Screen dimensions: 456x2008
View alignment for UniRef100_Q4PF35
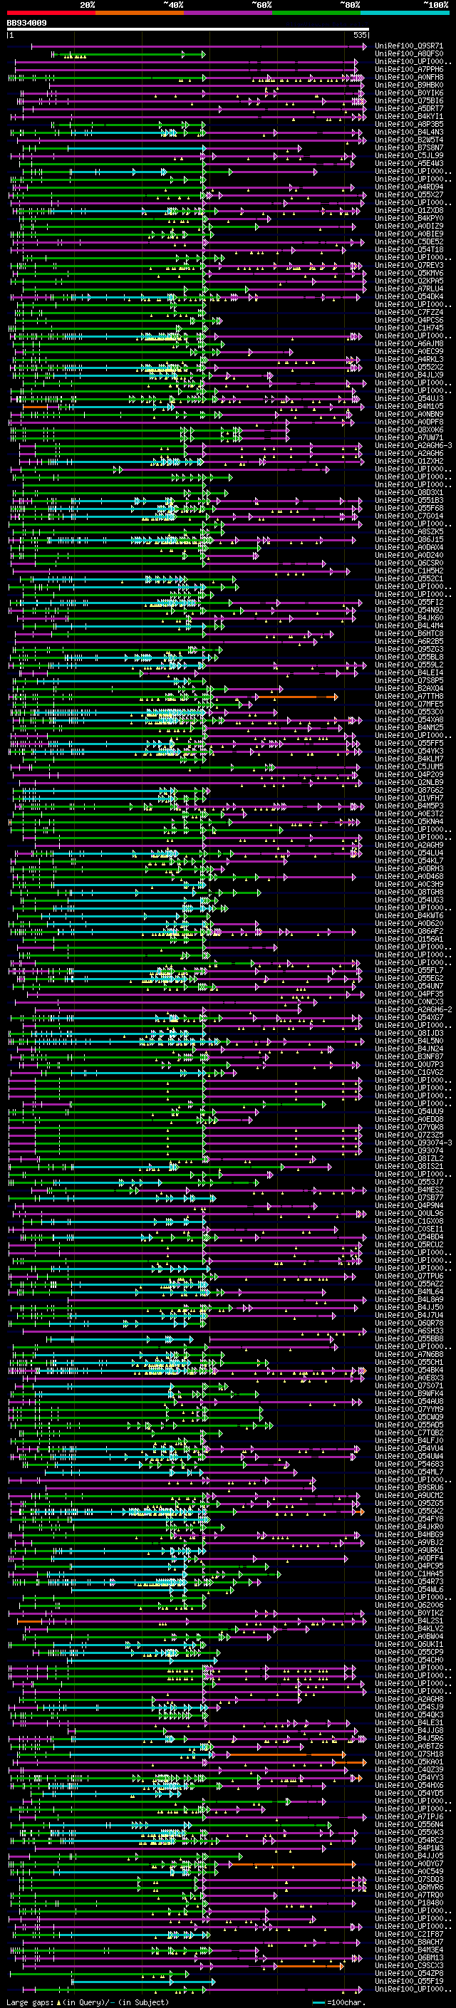pos(409,994)
